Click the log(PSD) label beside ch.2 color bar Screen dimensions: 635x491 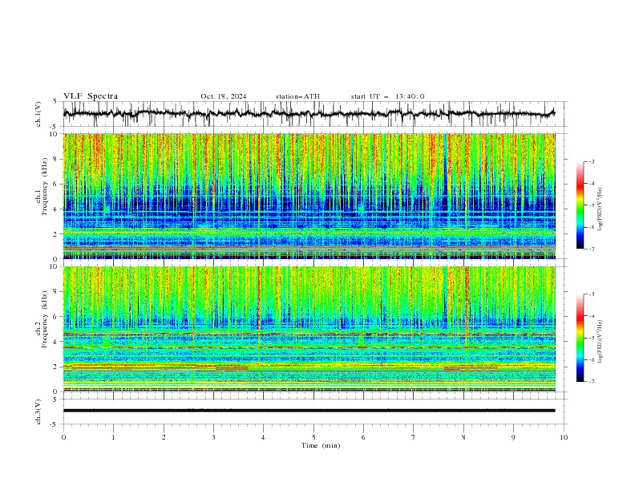pos(601,341)
